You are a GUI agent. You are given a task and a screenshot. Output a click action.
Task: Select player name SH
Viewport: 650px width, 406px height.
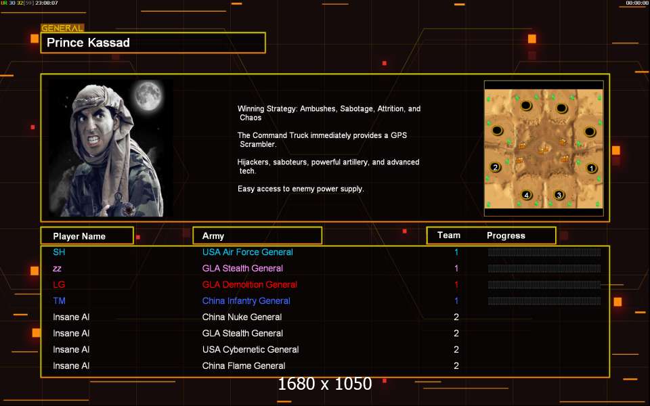tap(59, 252)
